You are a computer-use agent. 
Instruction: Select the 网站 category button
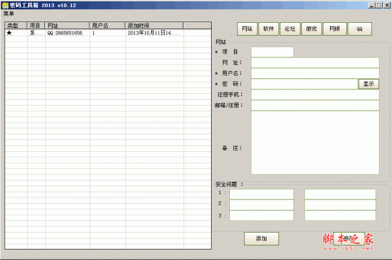coord(247,29)
